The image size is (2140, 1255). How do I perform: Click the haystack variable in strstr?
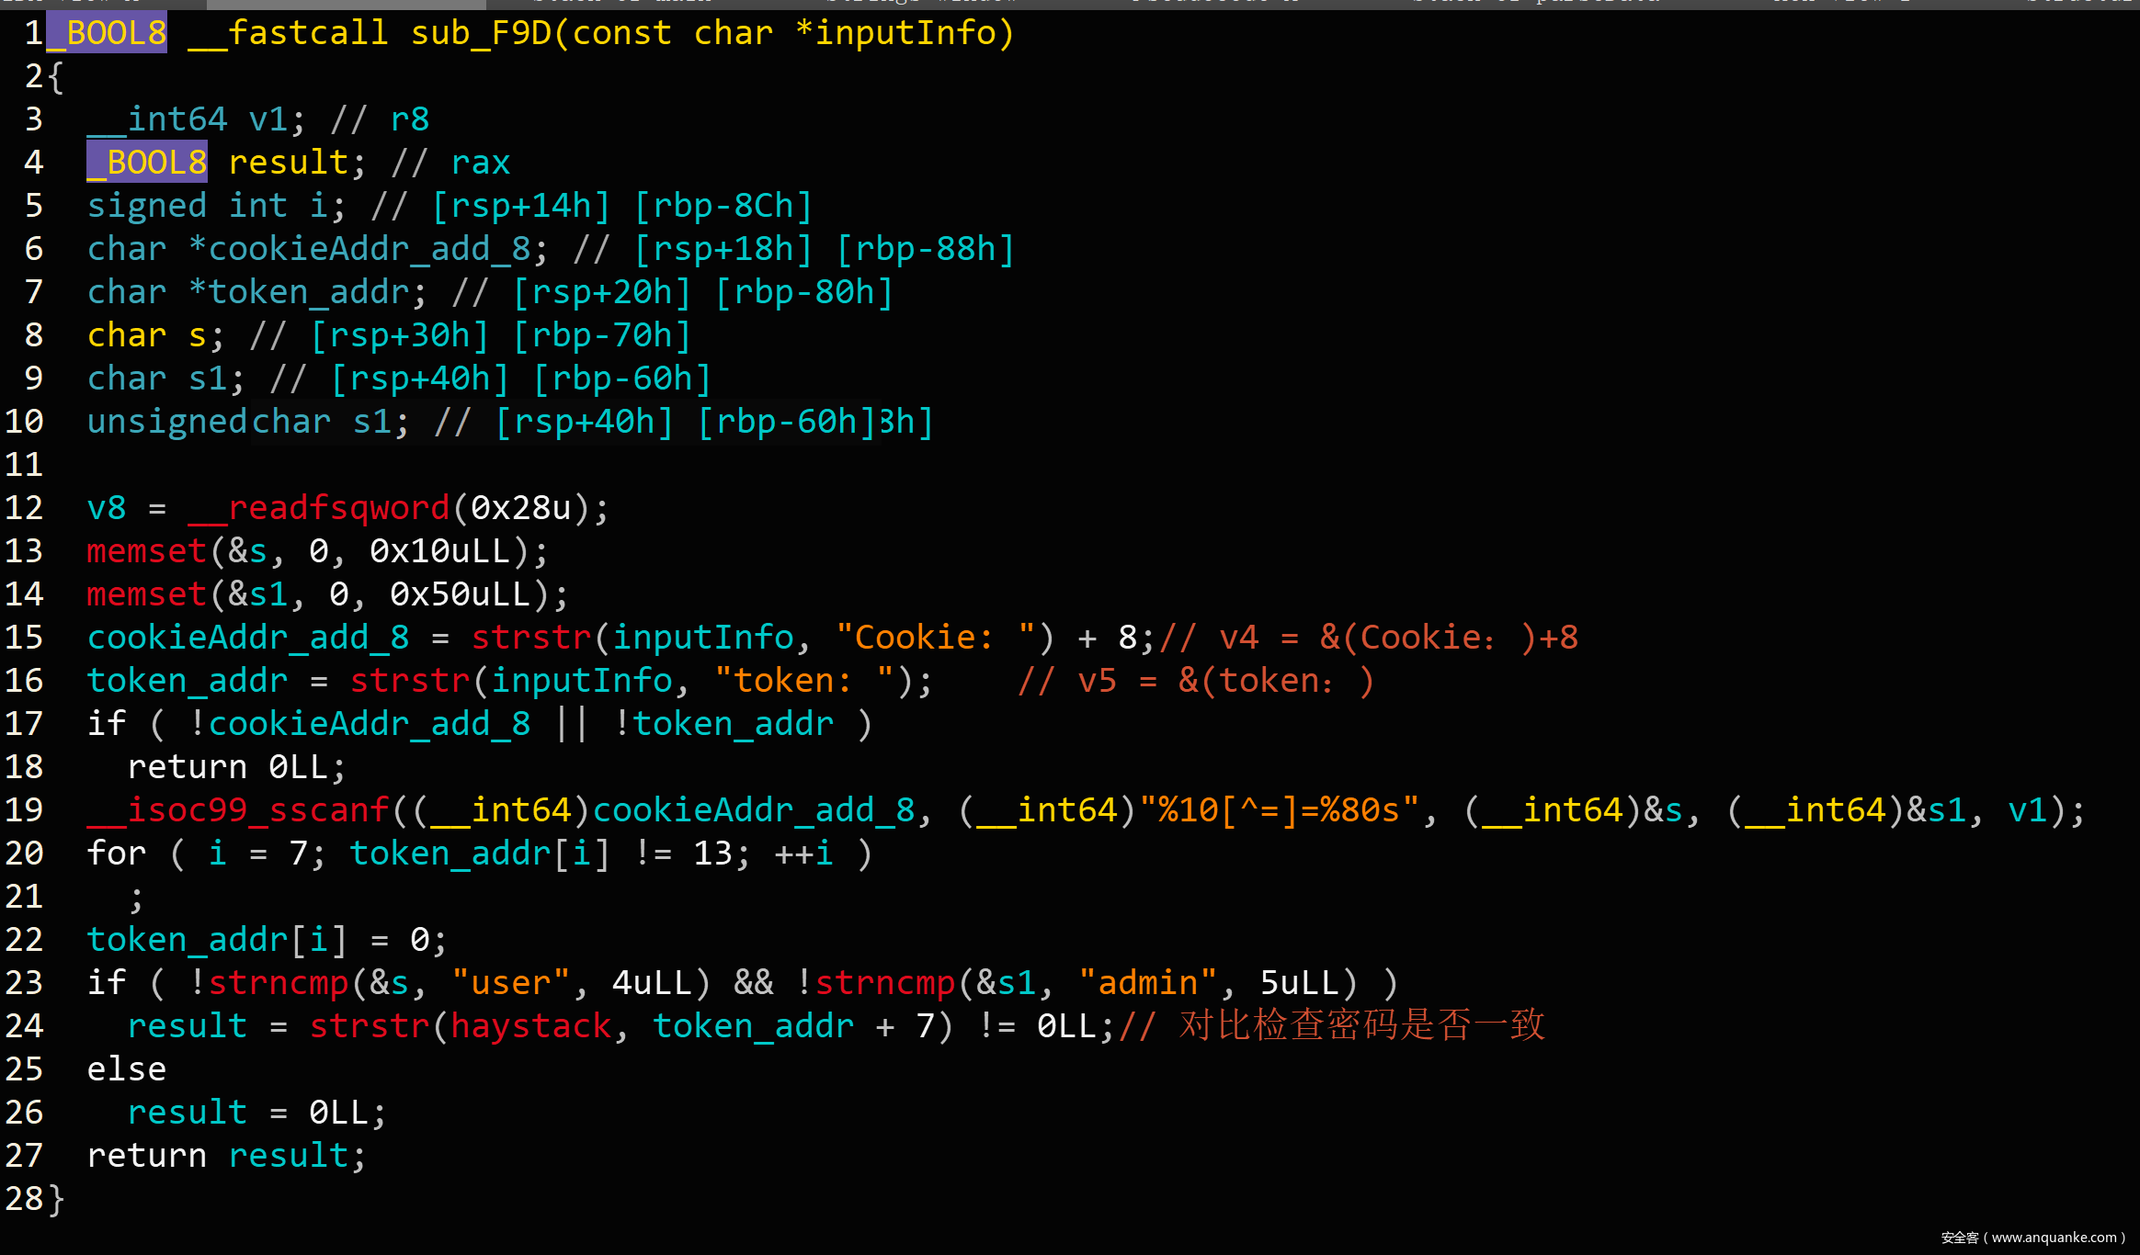point(531,1026)
